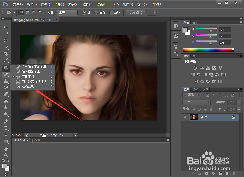Expand the 填充 fill dropdown arrow
244x177 pixels.
click(239, 110)
